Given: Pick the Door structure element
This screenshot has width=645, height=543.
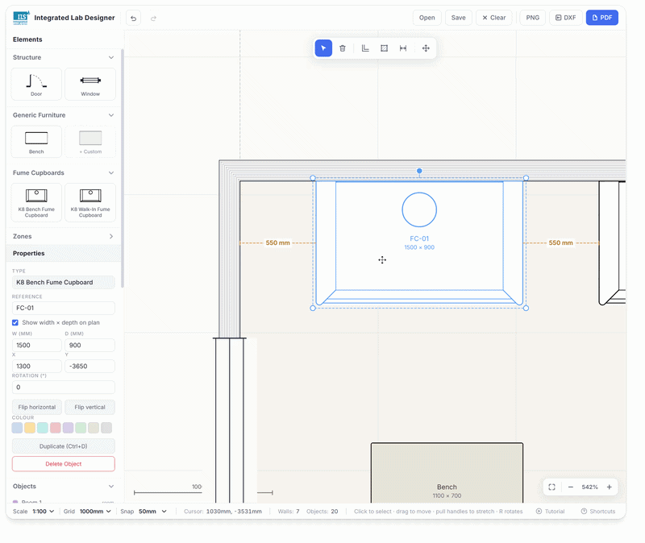Looking at the screenshot, I should tap(36, 85).
